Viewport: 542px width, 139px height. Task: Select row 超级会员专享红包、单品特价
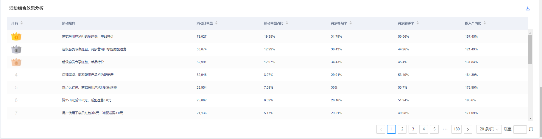pyautogui.click(x=267, y=62)
